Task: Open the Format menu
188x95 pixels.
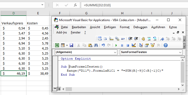Action: pos(125,27)
